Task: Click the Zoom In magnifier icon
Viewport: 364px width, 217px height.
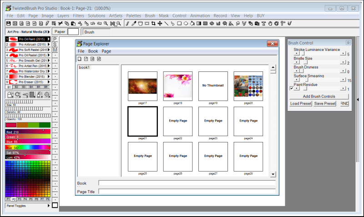Action: pyautogui.click(x=106, y=24)
